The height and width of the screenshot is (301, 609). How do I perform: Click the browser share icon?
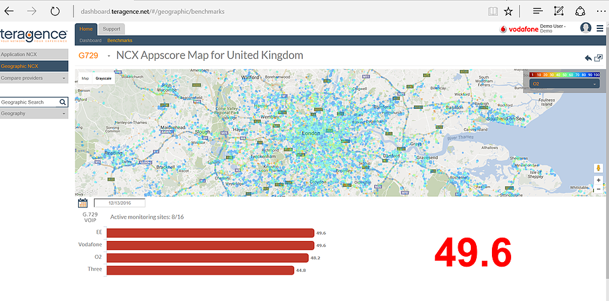(580, 11)
